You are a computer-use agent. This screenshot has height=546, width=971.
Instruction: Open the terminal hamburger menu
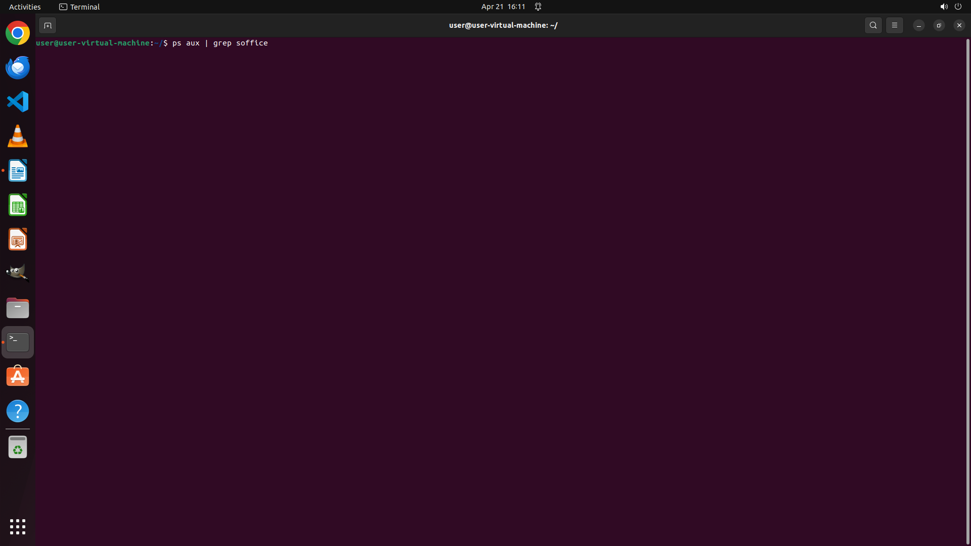click(894, 25)
